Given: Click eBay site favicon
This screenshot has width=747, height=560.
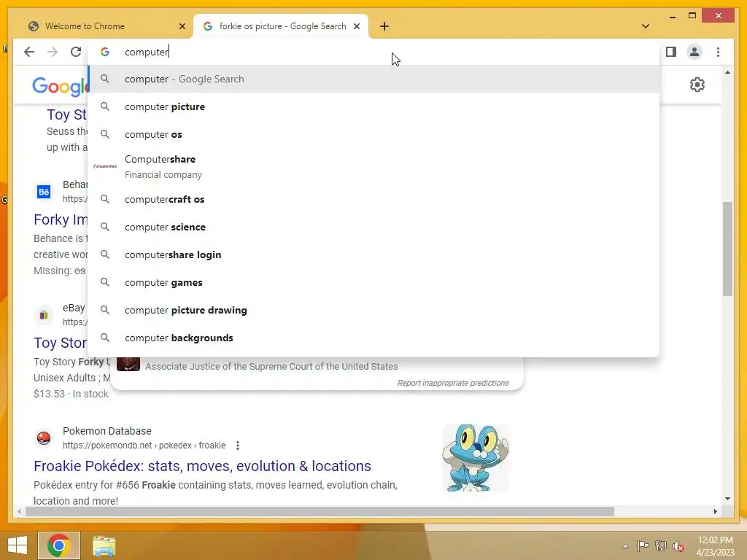Looking at the screenshot, I should (44, 315).
